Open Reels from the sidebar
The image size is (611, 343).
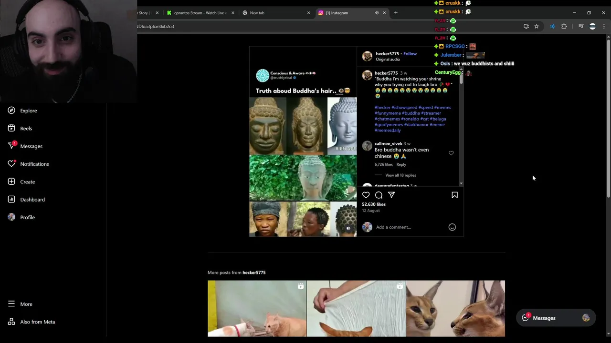tap(20, 128)
